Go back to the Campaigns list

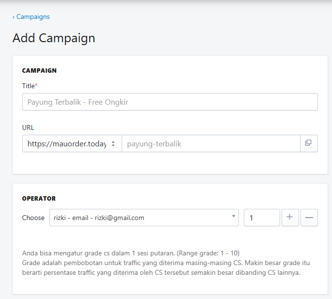coord(31,17)
